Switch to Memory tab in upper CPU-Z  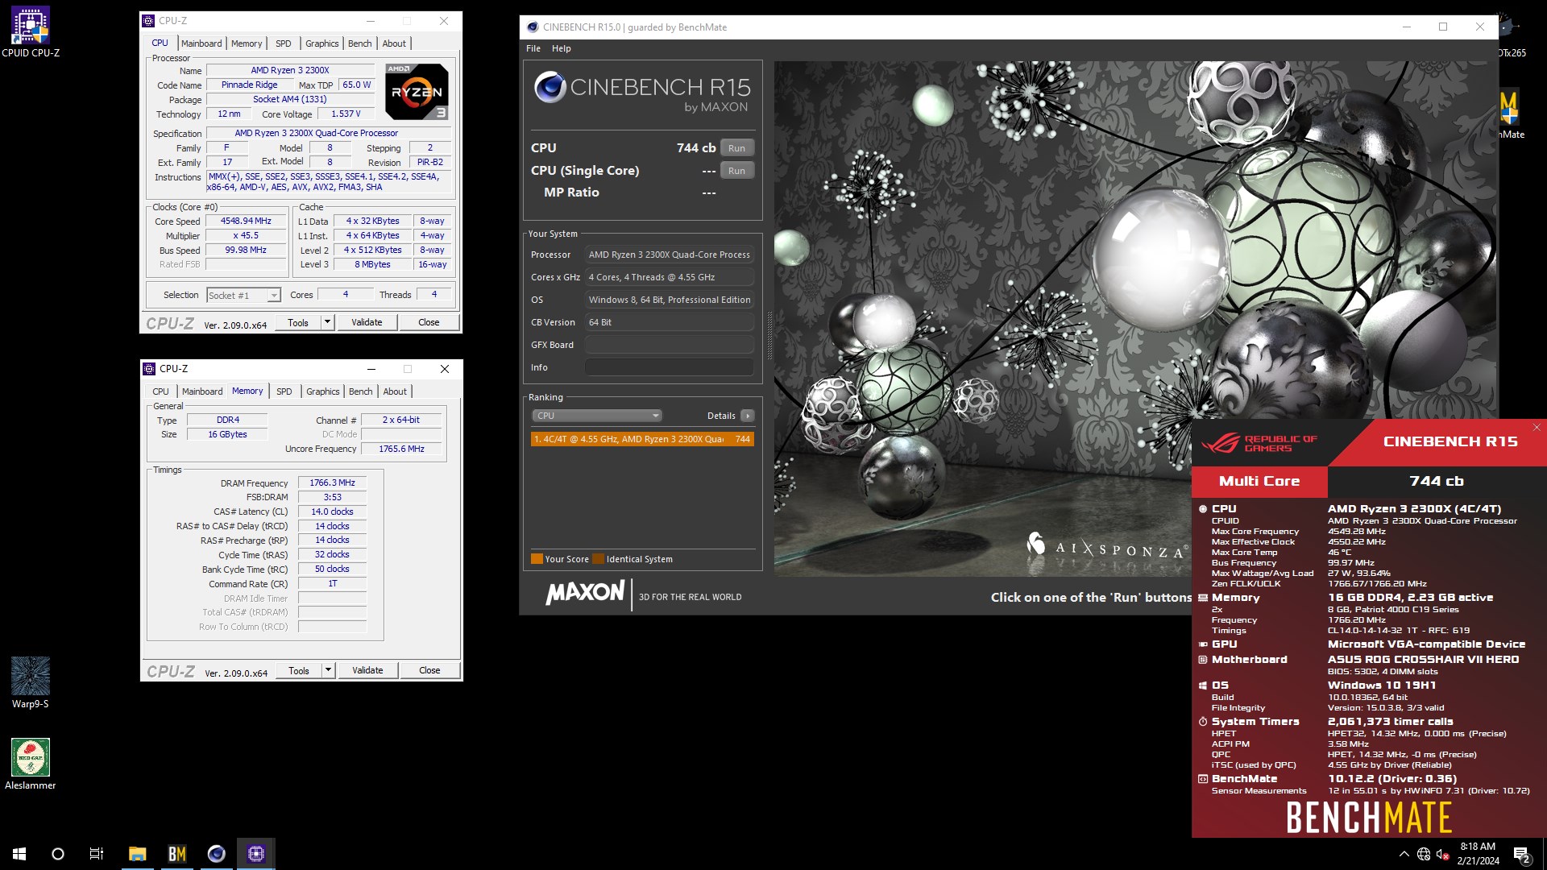(x=247, y=43)
